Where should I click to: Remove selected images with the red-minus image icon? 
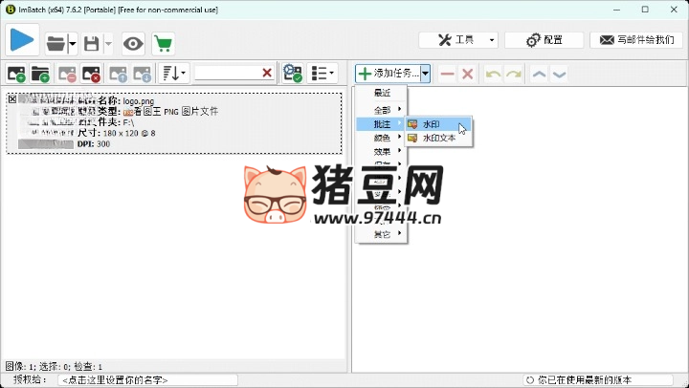pos(68,74)
